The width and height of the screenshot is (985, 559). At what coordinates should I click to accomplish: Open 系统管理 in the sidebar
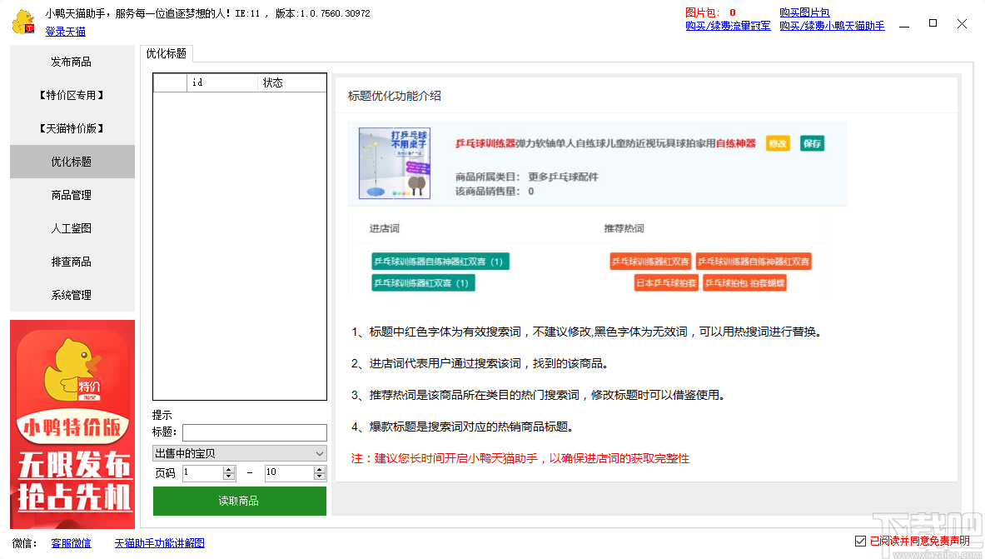coord(72,295)
